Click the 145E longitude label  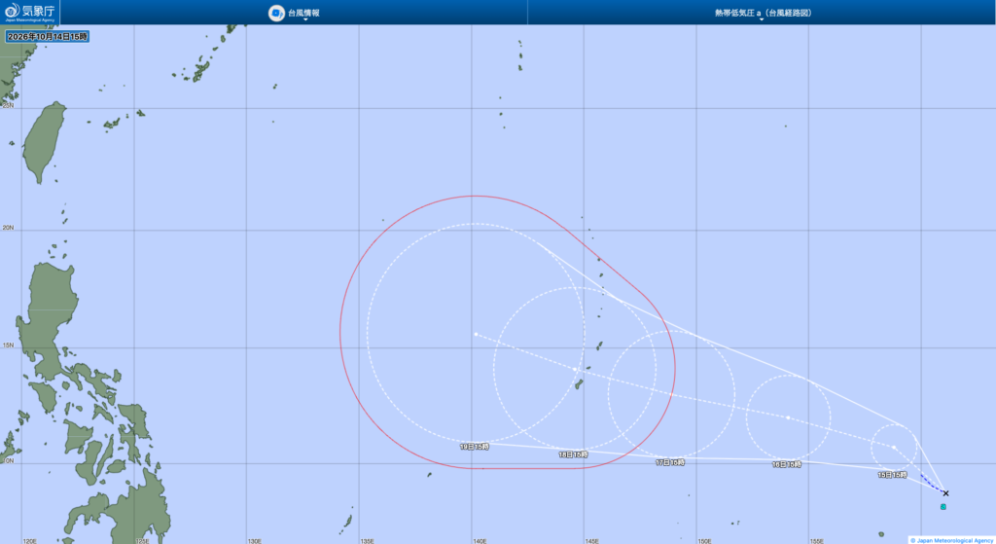[592, 541]
